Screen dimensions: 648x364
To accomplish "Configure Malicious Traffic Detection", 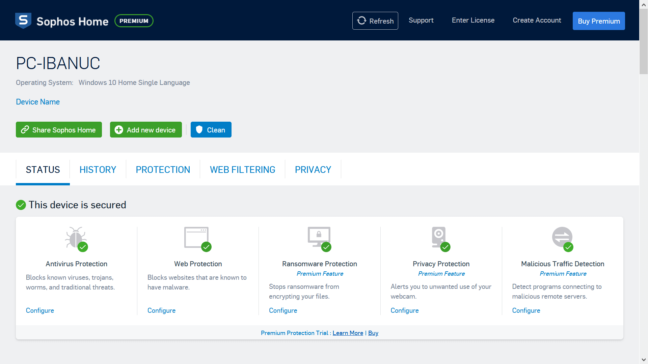I will pyautogui.click(x=526, y=310).
